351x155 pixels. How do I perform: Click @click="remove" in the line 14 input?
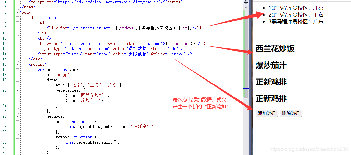click(x=168, y=54)
